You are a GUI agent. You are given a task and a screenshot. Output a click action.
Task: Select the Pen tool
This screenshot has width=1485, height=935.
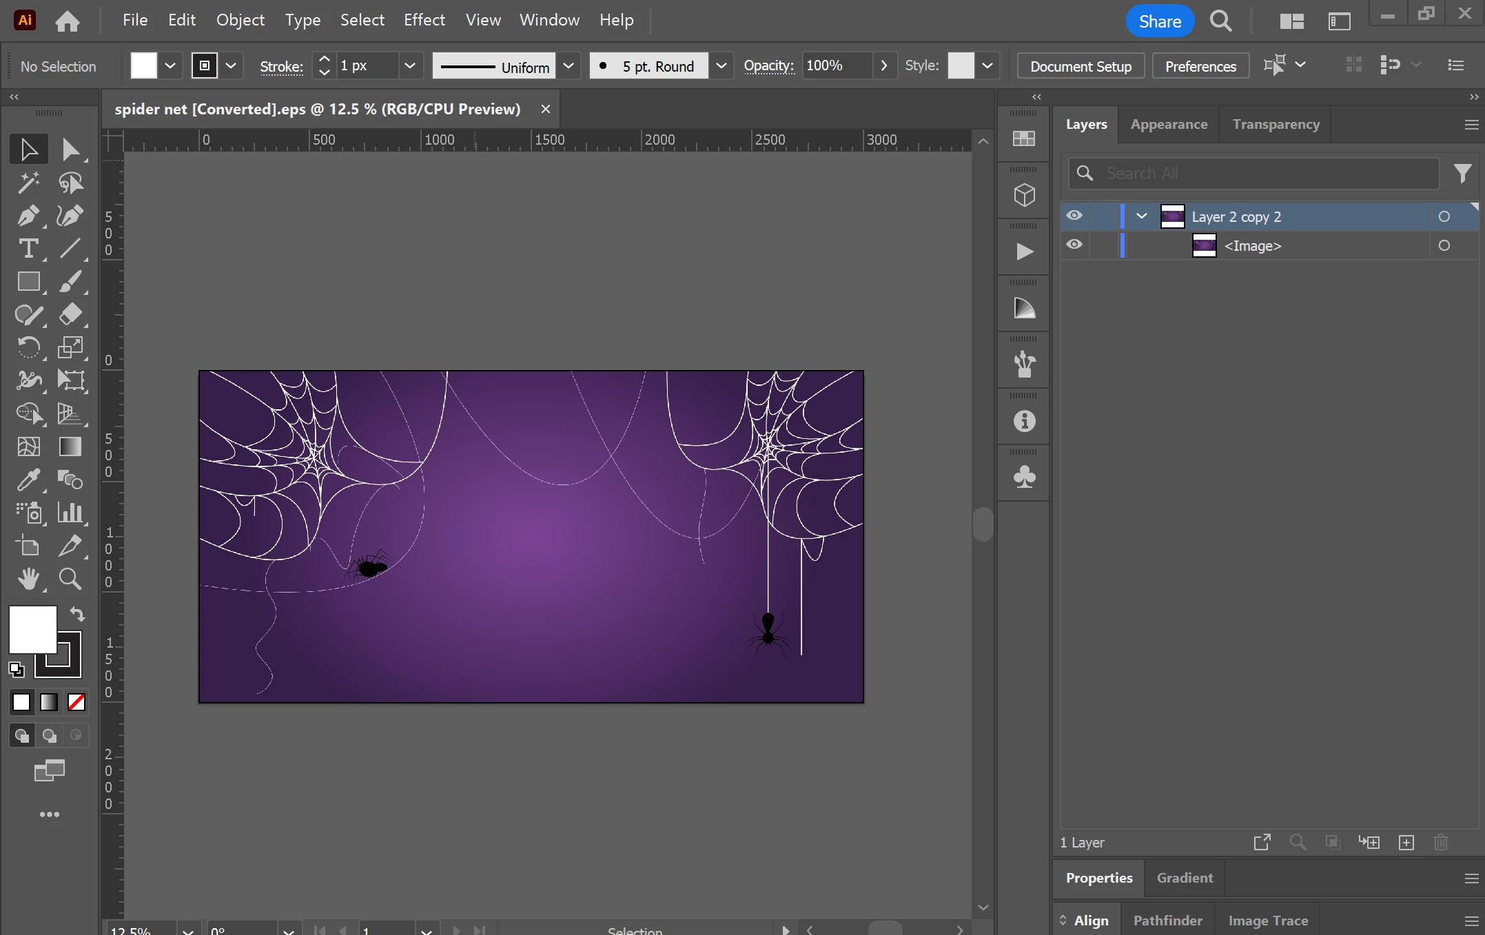[x=28, y=216]
